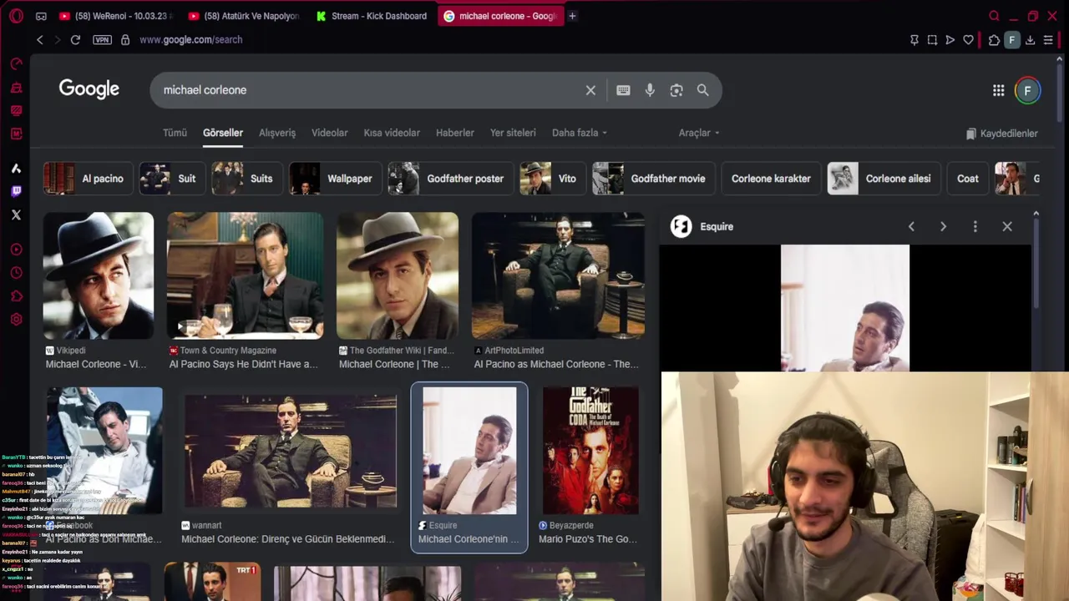Open X (Twitter) from the Opera sidebar

pos(16,215)
